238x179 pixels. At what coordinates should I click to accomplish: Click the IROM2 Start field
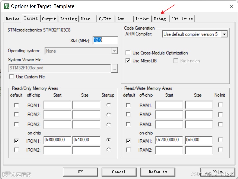pyautogui.click(x=57, y=150)
